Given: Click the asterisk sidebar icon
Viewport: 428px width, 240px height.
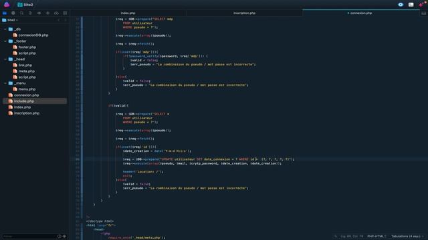Looking at the screenshot, I should click(39, 13).
